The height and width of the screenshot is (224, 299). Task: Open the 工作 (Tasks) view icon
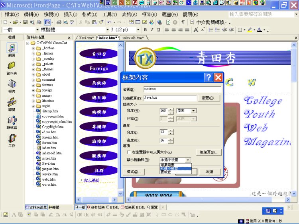coord(12,139)
